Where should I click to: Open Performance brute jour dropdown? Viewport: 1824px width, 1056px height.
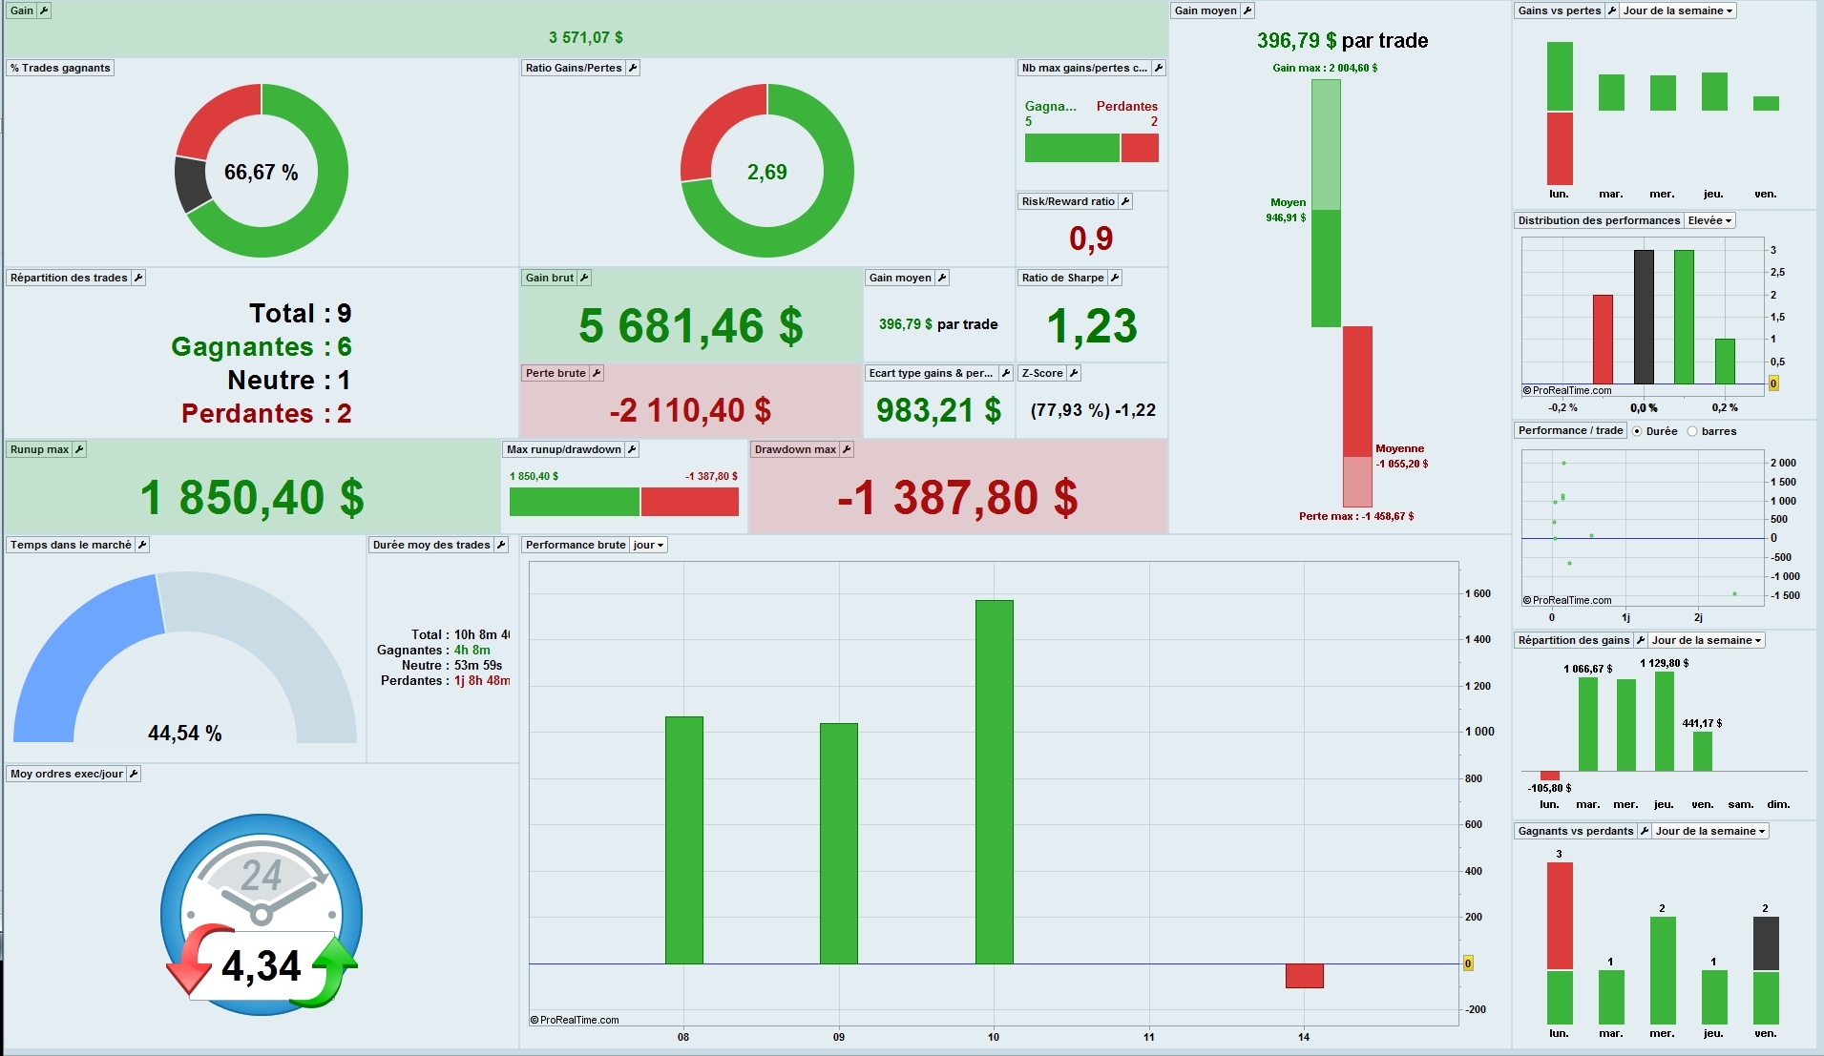click(649, 545)
